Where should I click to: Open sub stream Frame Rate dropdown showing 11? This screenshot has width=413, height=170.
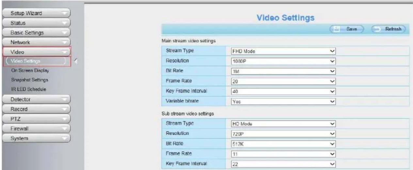pyautogui.click(x=283, y=153)
